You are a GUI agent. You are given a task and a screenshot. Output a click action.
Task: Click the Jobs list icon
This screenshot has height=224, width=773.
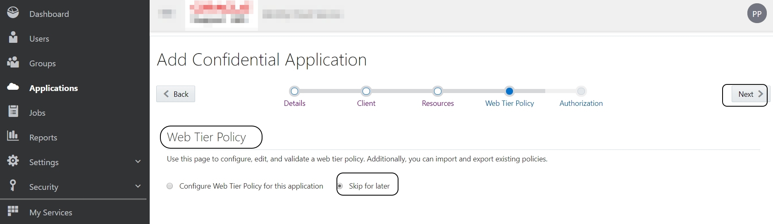coord(13,111)
